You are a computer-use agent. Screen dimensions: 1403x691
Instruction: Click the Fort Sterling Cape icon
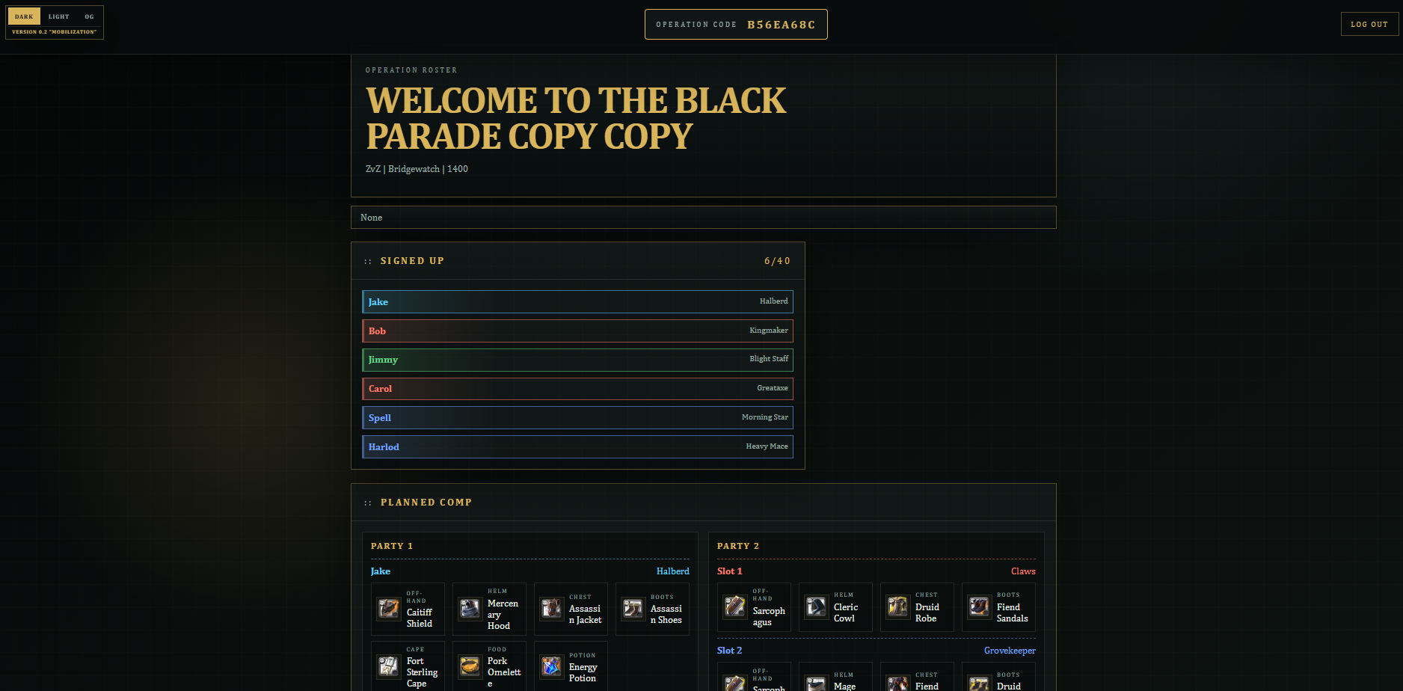[x=389, y=666]
